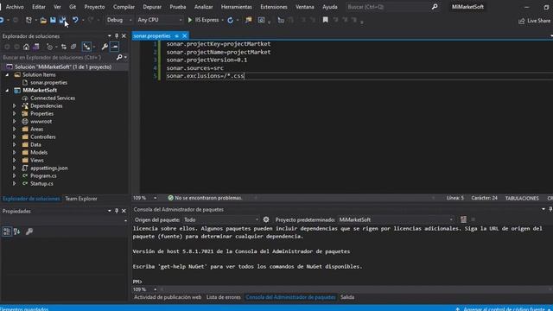
Task: Switch to the Lista de errores tab
Action: pyautogui.click(x=223, y=297)
